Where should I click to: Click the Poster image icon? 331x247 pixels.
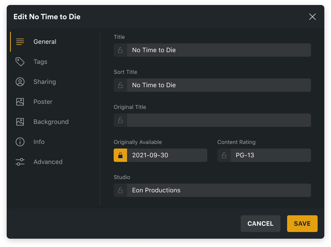pyautogui.click(x=20, y=102)
